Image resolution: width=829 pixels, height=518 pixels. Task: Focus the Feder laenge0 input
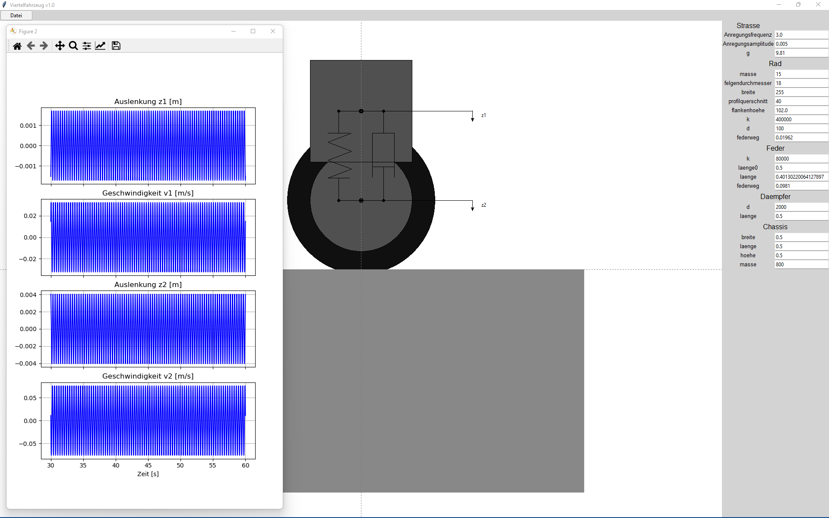point(801,168)
